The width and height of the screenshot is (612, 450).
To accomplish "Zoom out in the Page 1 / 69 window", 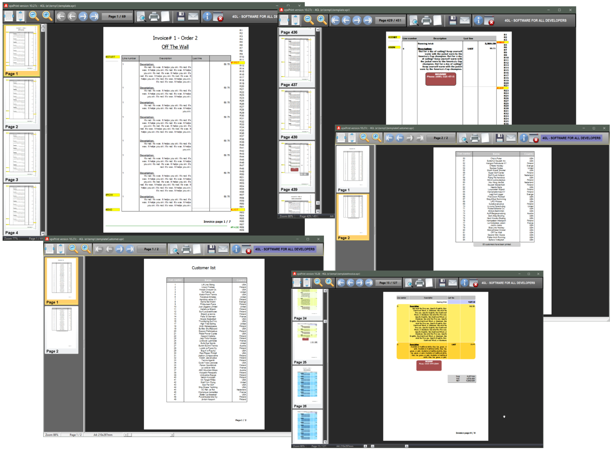I will click(34, 16).
